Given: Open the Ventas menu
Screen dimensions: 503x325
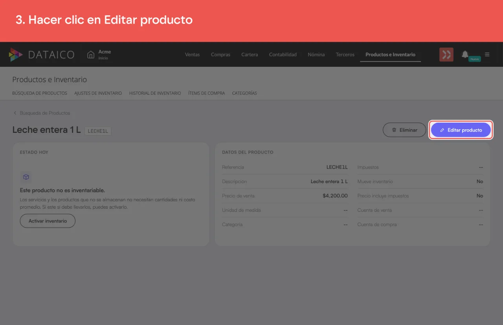Looking at the screenshot, I should click(x=192, y=55).
